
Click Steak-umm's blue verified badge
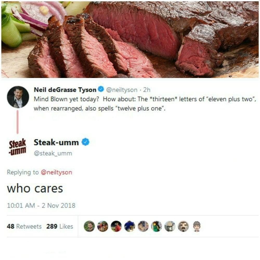coord(86,142)
